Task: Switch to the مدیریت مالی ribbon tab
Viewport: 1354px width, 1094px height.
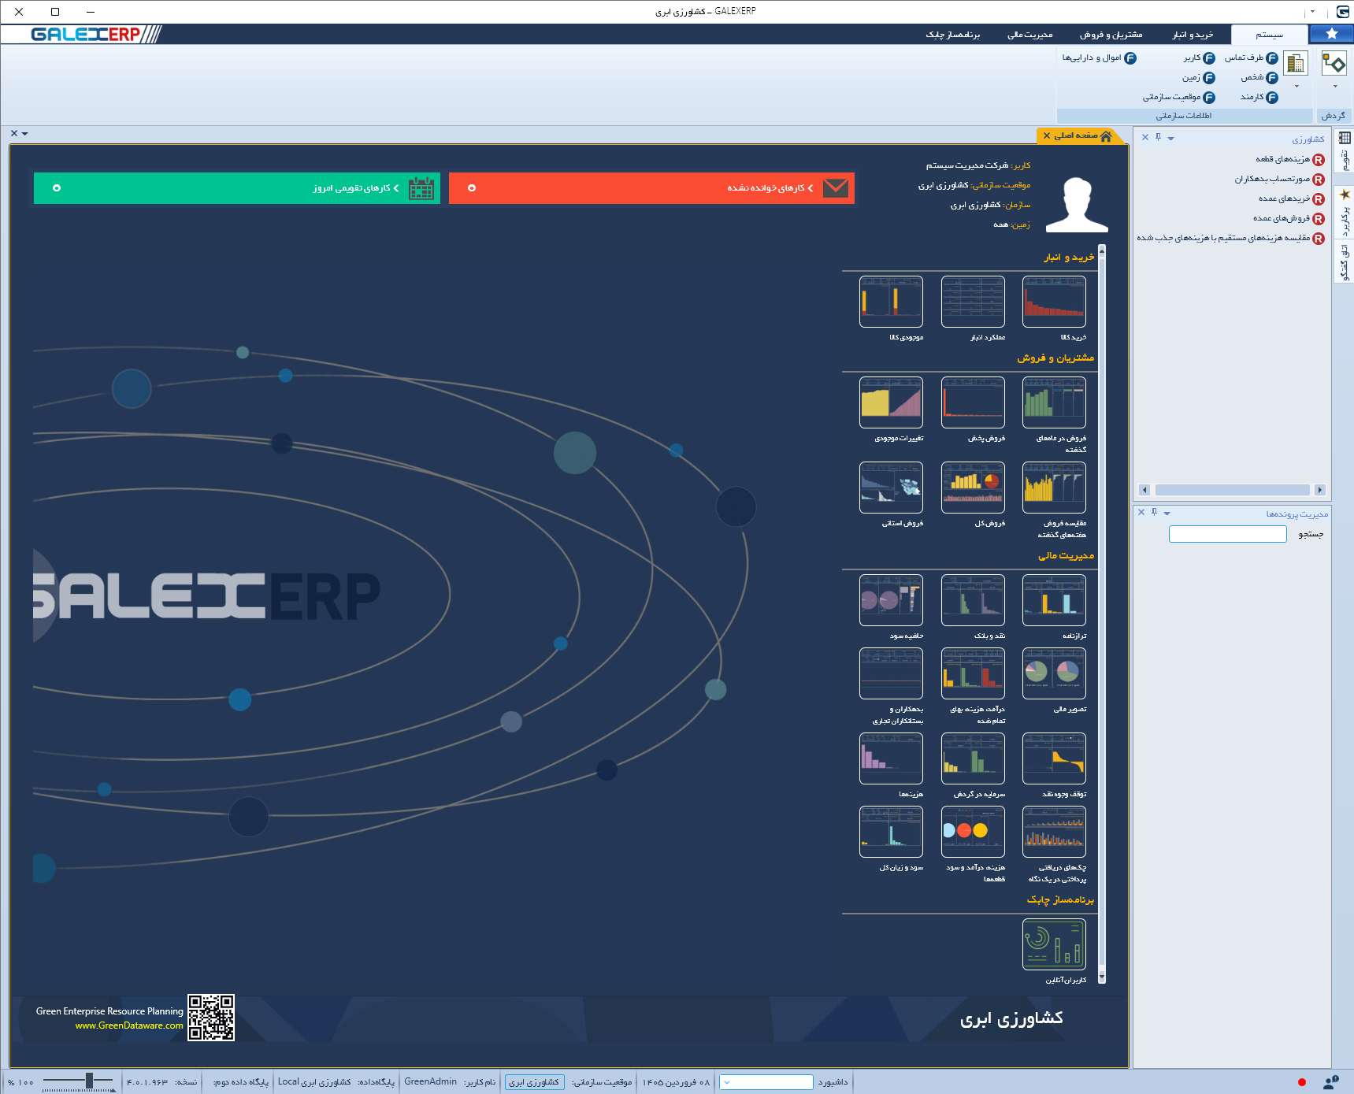Action: tap(1030, 35)
